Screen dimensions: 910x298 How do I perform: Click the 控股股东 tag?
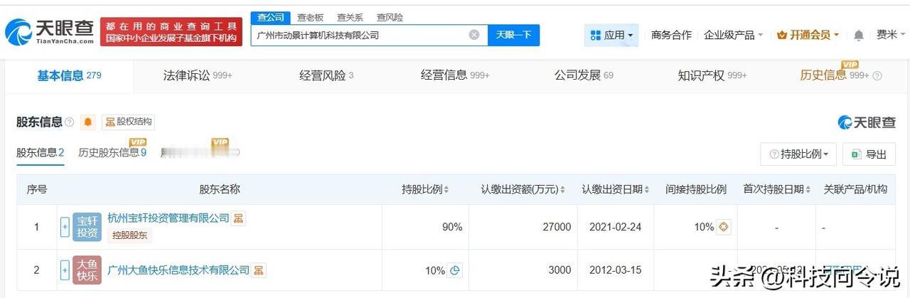(x=129, y=235)
